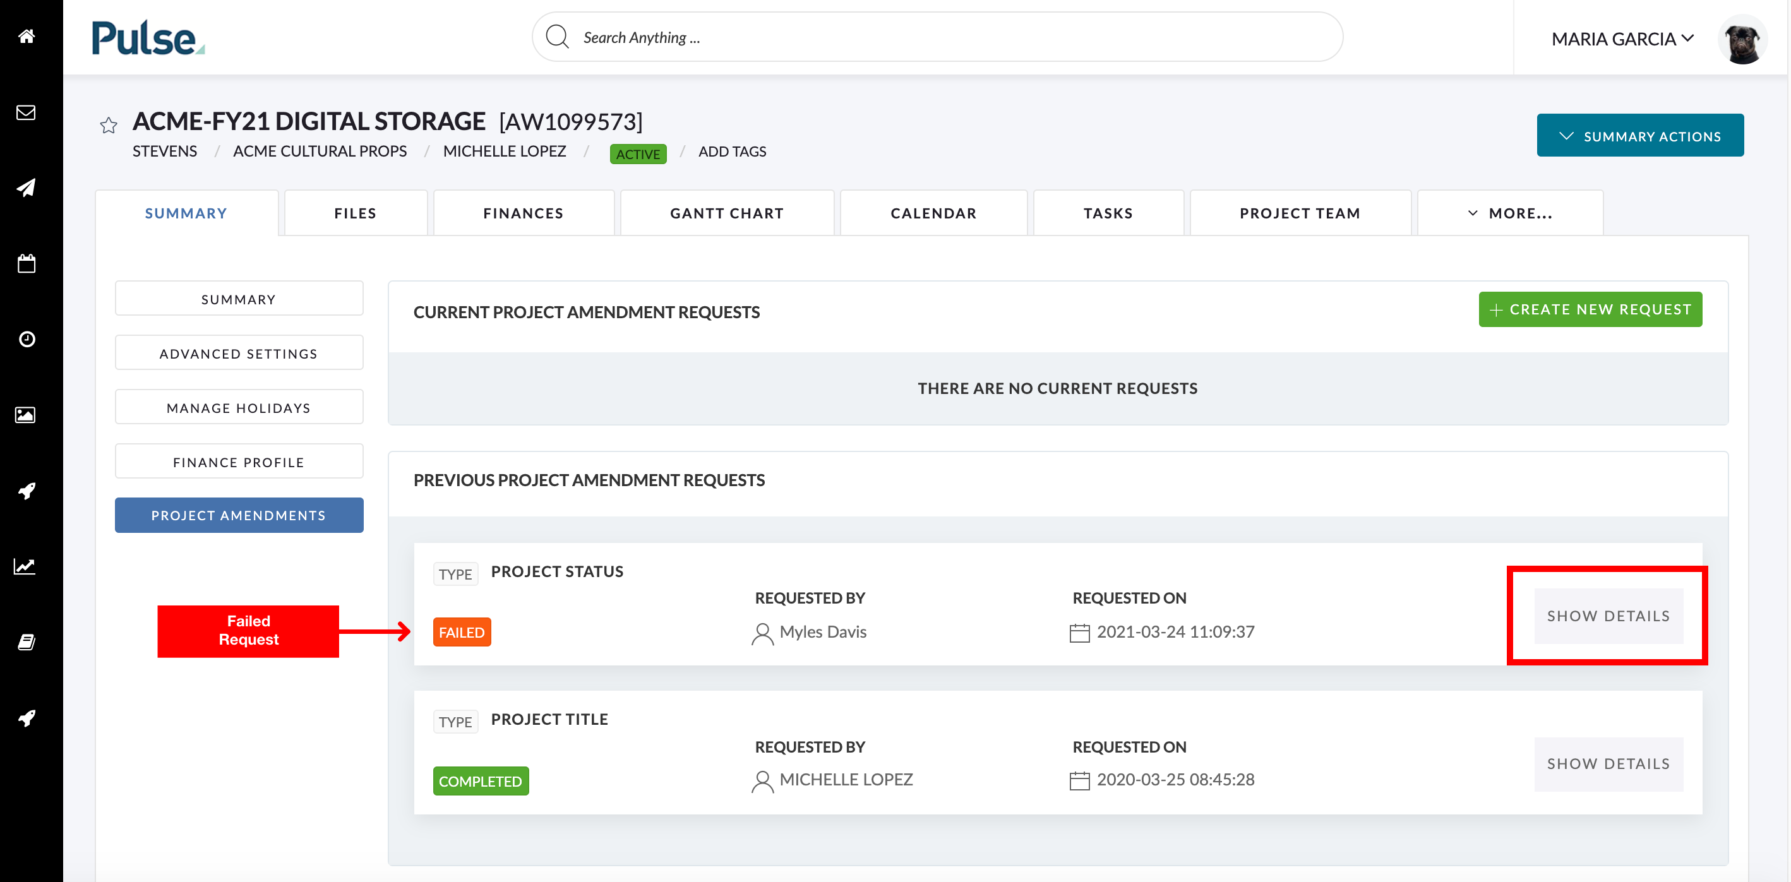Viewport: 1791px width, 882px height.
Task: Click the paper plane icon in sidebar
Action: coord(27,188)
